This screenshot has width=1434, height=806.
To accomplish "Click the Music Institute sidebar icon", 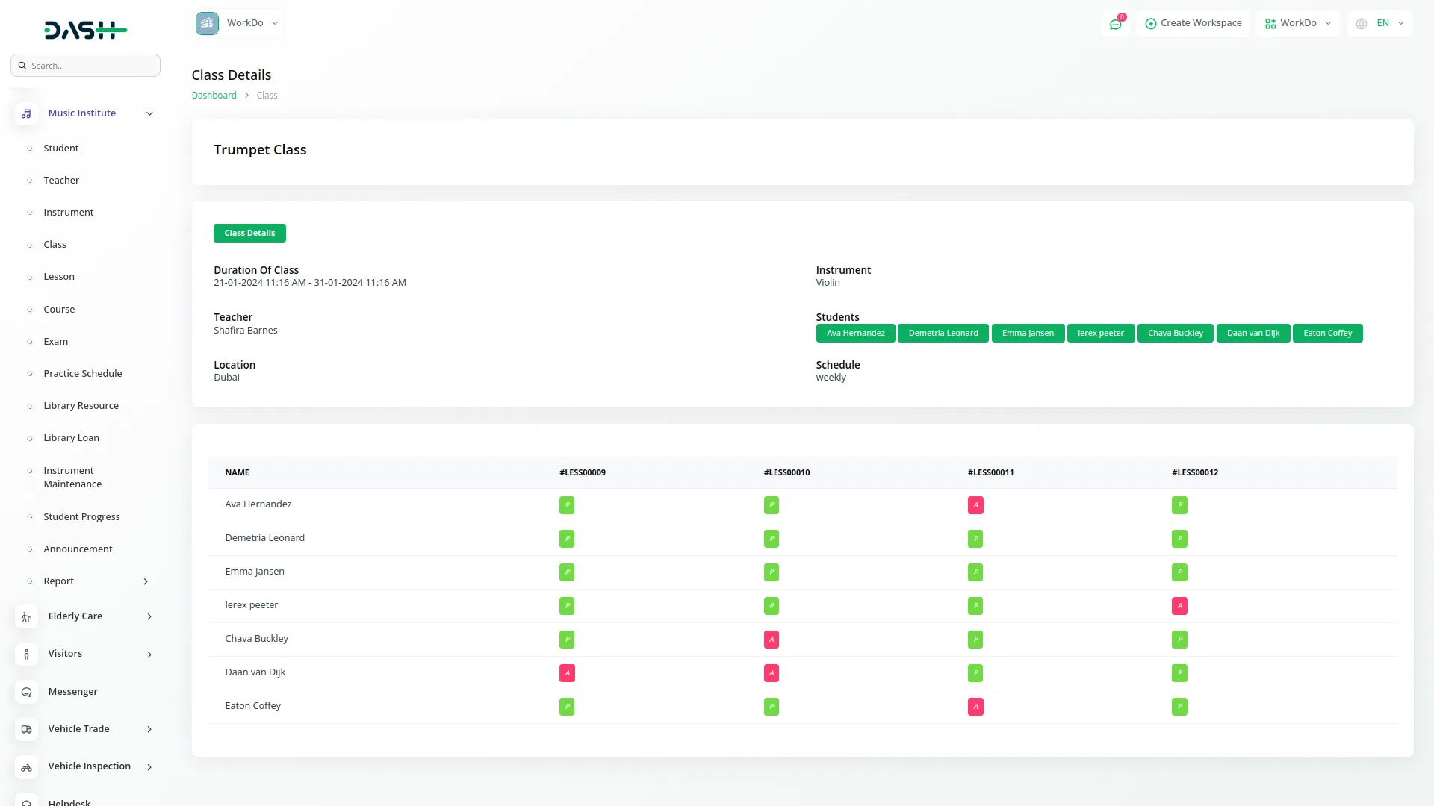I will [26, 113].
